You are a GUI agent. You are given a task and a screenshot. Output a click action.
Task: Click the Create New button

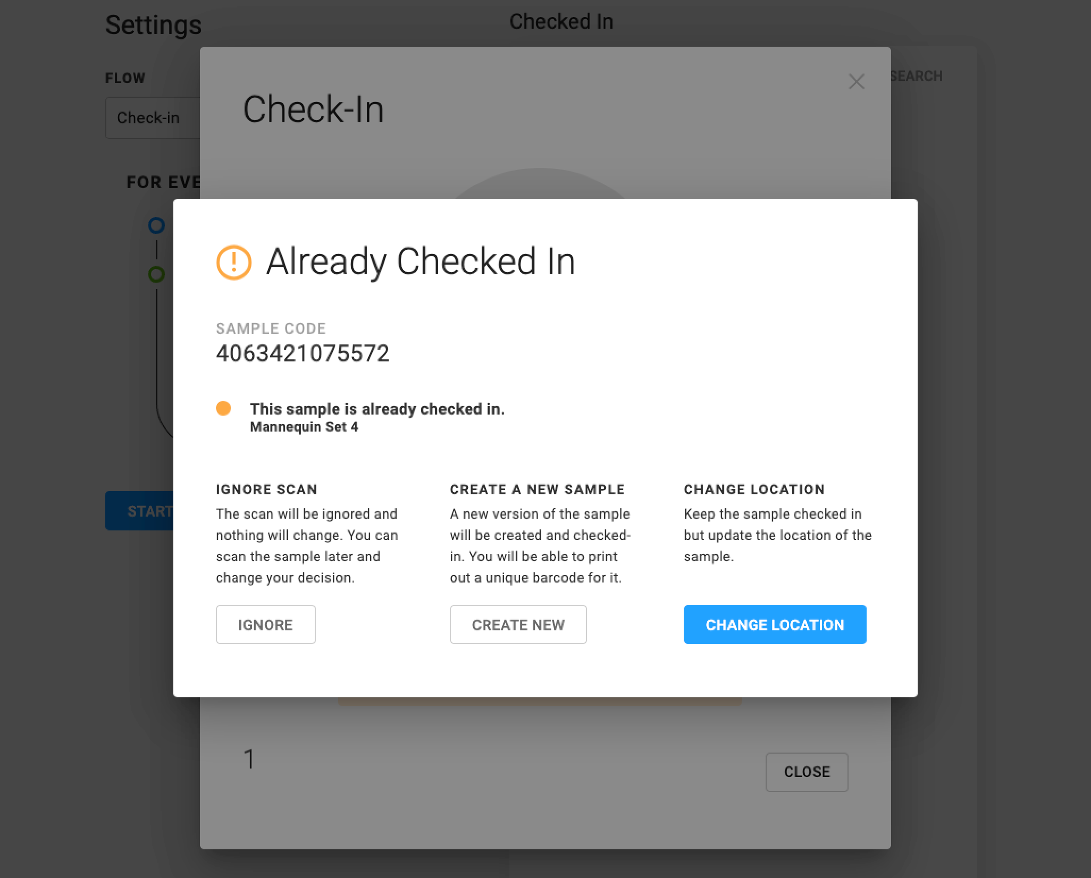click(518, 624)
